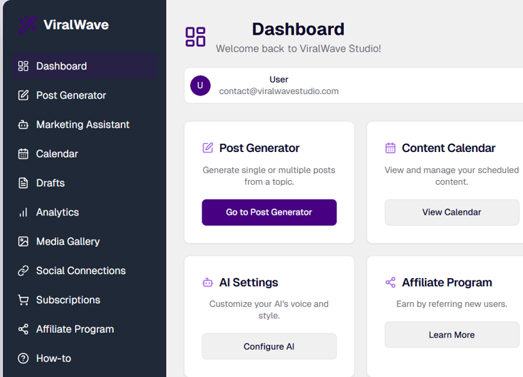Image resolution: width=523 pixels, height=377 pixels.
Task: Click the 'Welcome back to ViralWave Studio!' text
Action: [298, 49]
